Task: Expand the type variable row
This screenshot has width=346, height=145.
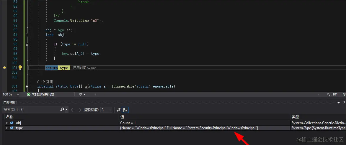Action: [x=7, y=128]
